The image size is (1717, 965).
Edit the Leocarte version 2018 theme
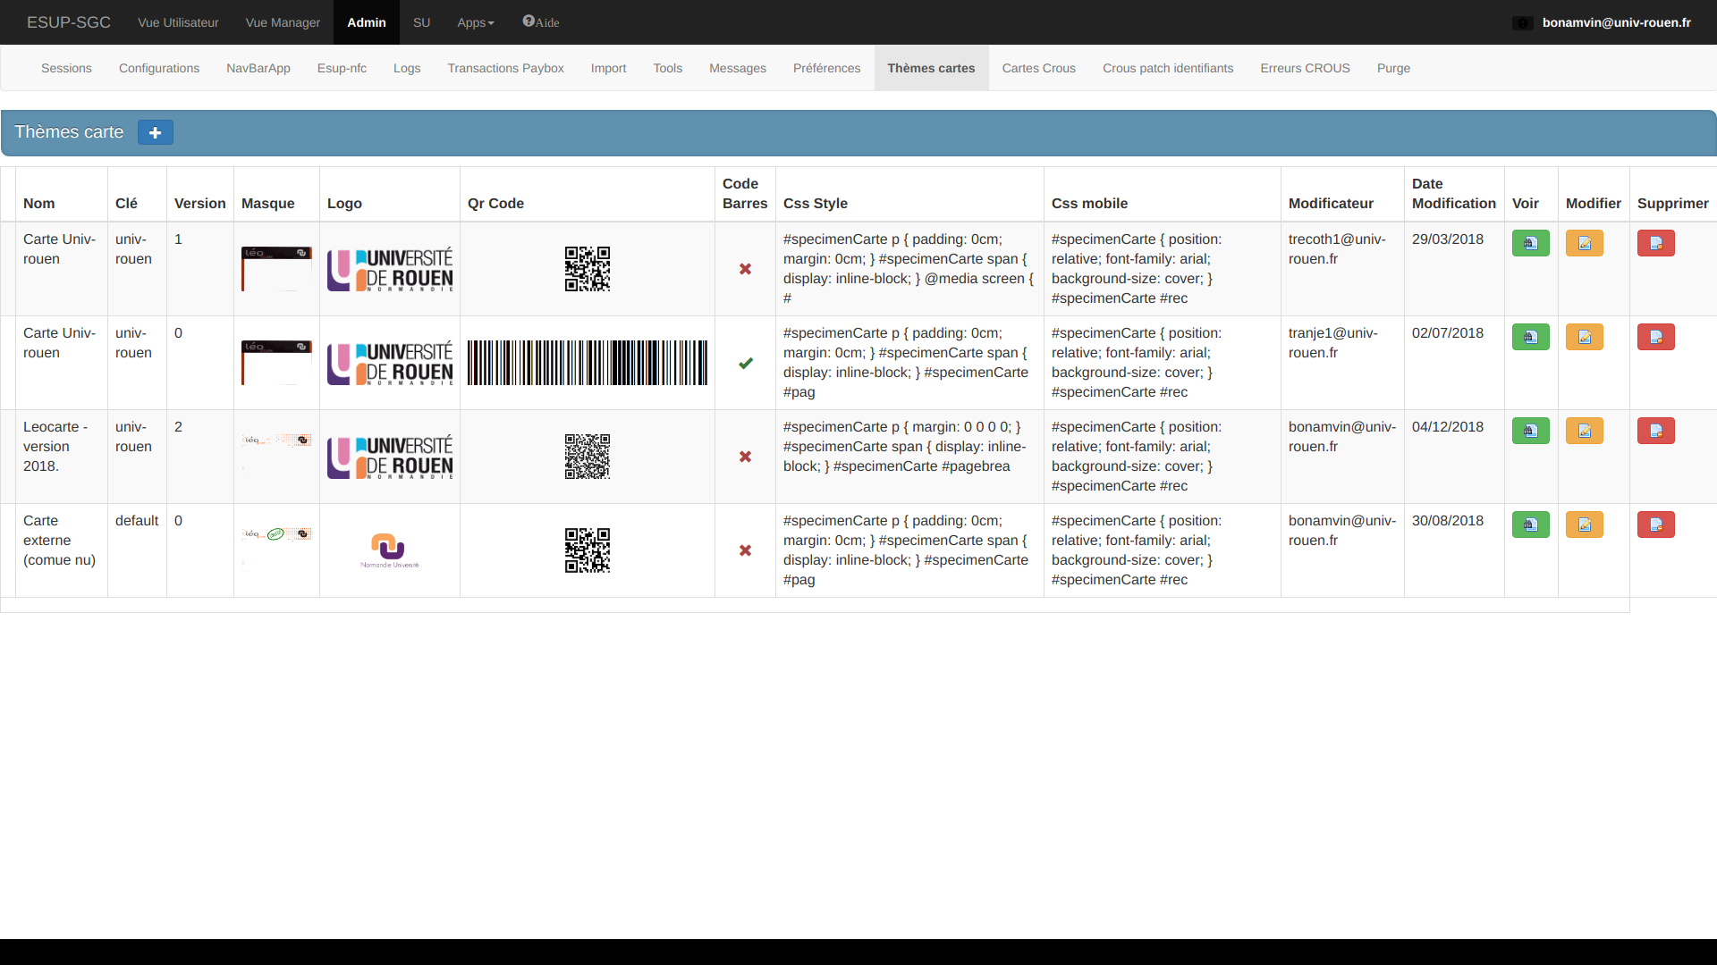pos(1584,431)
